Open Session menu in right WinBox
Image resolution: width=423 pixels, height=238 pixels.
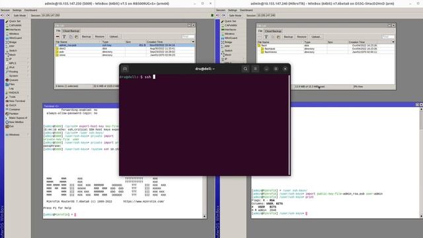point(221,10)
